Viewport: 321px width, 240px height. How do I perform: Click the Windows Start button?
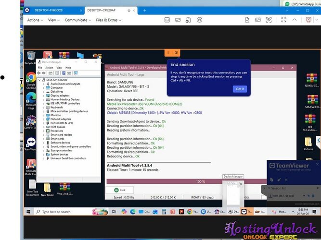click(x=28, y=212)
